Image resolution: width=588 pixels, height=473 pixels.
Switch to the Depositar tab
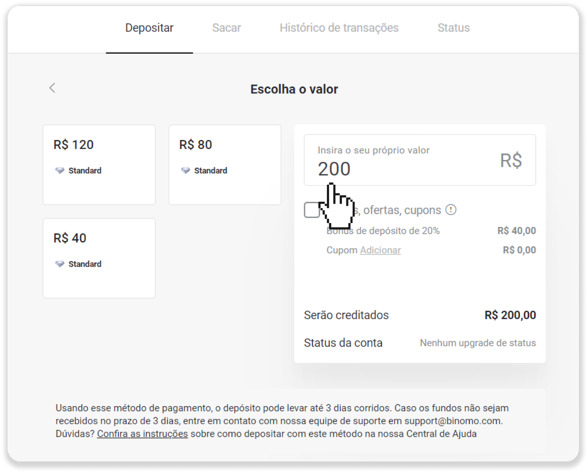(149, 28)
